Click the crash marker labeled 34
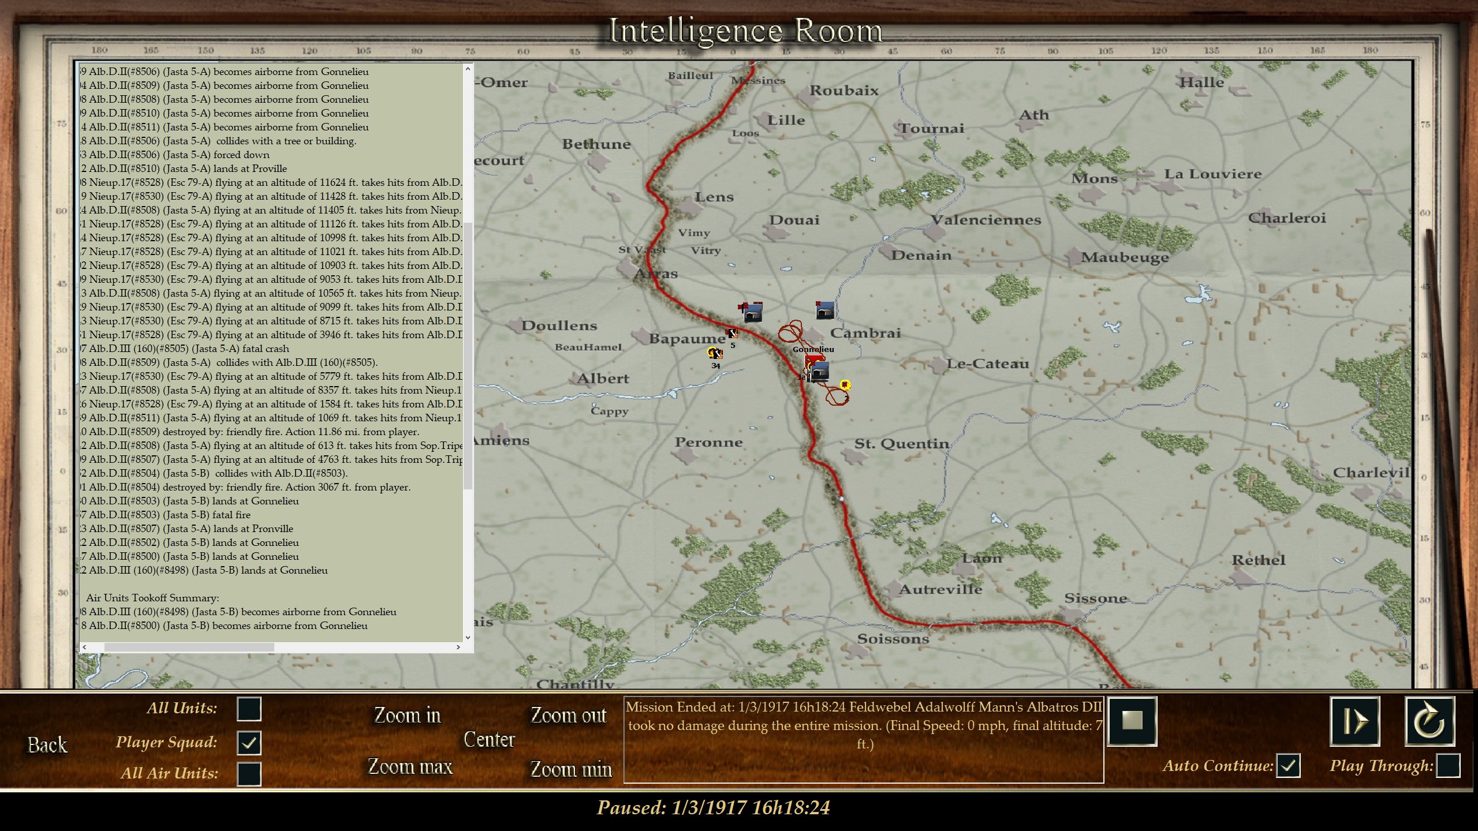The width and height of the screenshot is (1478, 831). coord(715,353)
